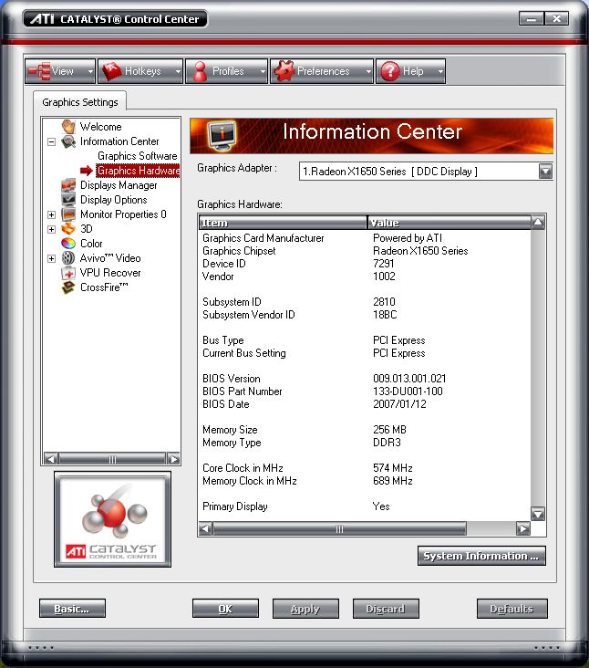Minimize the Catalyst Control Center window

(x=532, y=19)
